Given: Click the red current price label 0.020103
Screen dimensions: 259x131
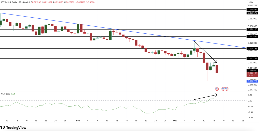Looking at the screenshot, I should [x=252, y=73].
